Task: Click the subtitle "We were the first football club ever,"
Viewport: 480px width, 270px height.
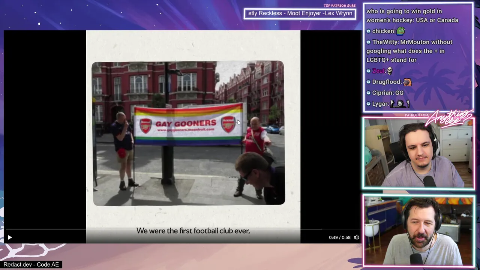Action: point(193,231)
